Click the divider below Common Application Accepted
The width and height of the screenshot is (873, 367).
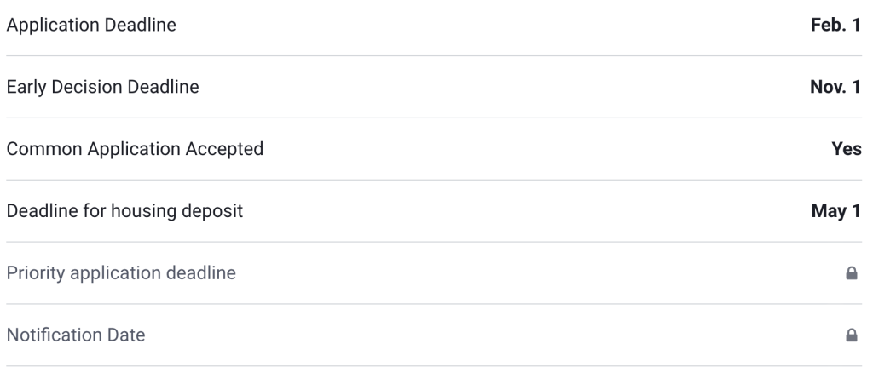(x=436, y=180)
